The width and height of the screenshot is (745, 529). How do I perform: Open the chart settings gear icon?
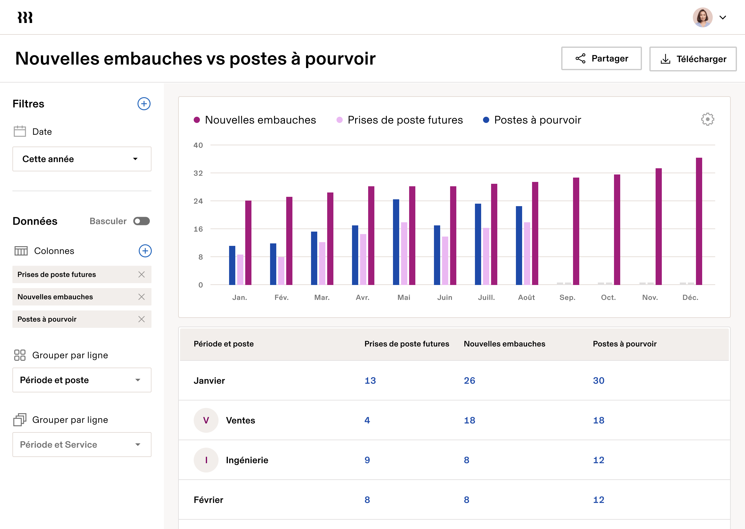coord(707,119)
